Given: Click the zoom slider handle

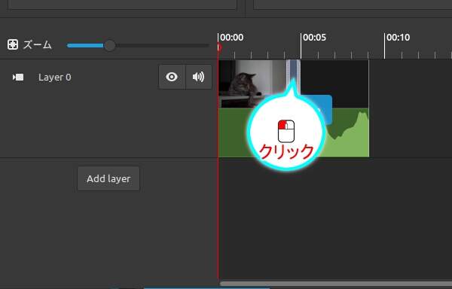Looking at the screenshot, I should 109,45.
